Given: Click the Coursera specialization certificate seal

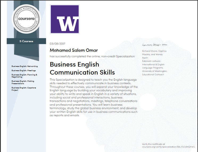Looking at the screenshot, I should point(26,19).
